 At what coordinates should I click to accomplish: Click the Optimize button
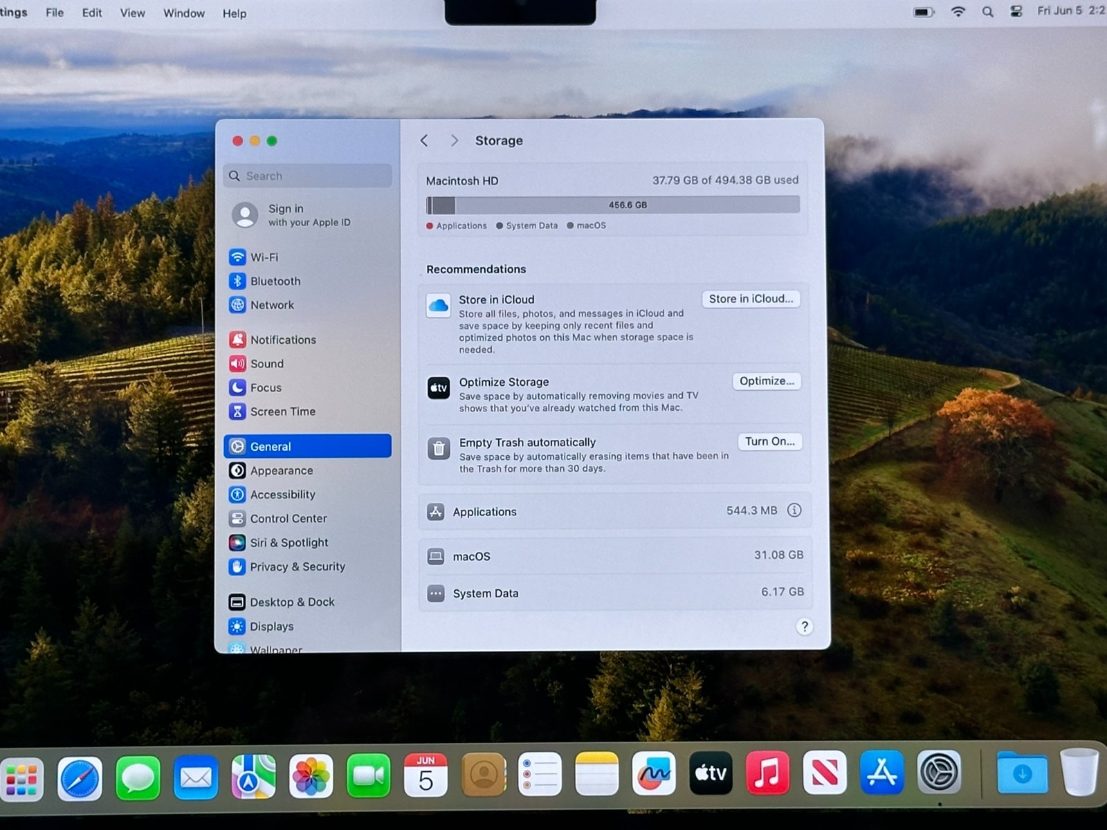coord(767,381)
